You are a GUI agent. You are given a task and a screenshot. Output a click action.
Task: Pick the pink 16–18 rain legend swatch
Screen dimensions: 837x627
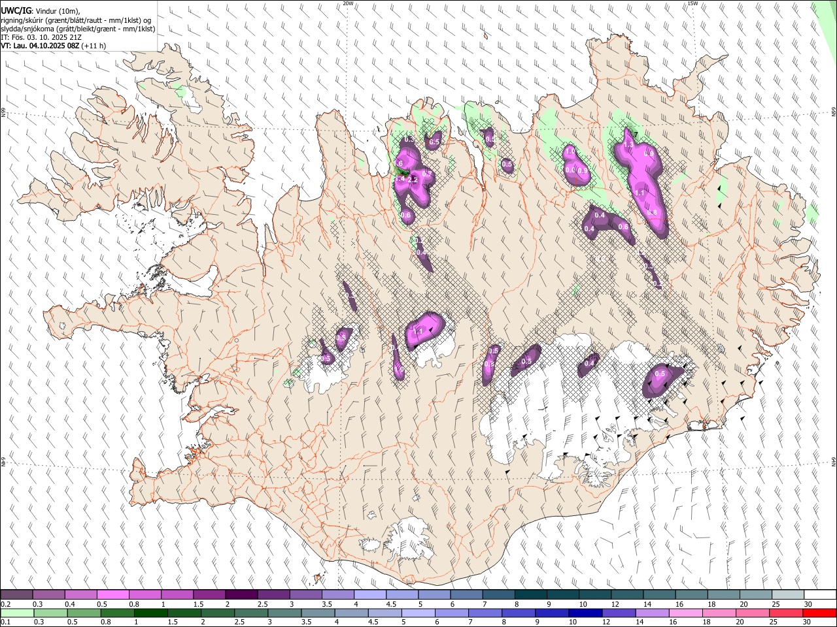tap(686, 613)
